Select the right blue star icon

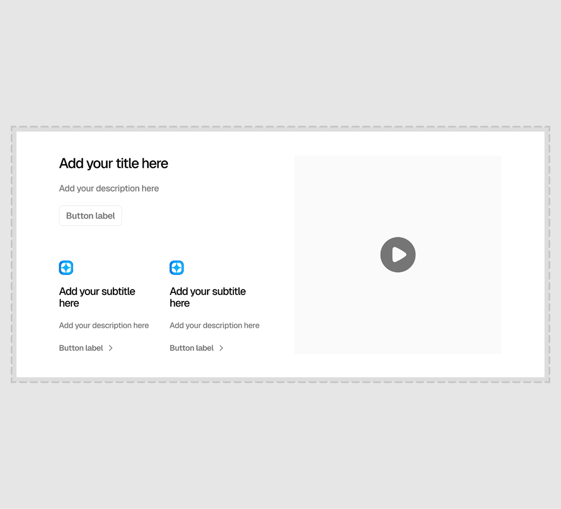point(177,268)
